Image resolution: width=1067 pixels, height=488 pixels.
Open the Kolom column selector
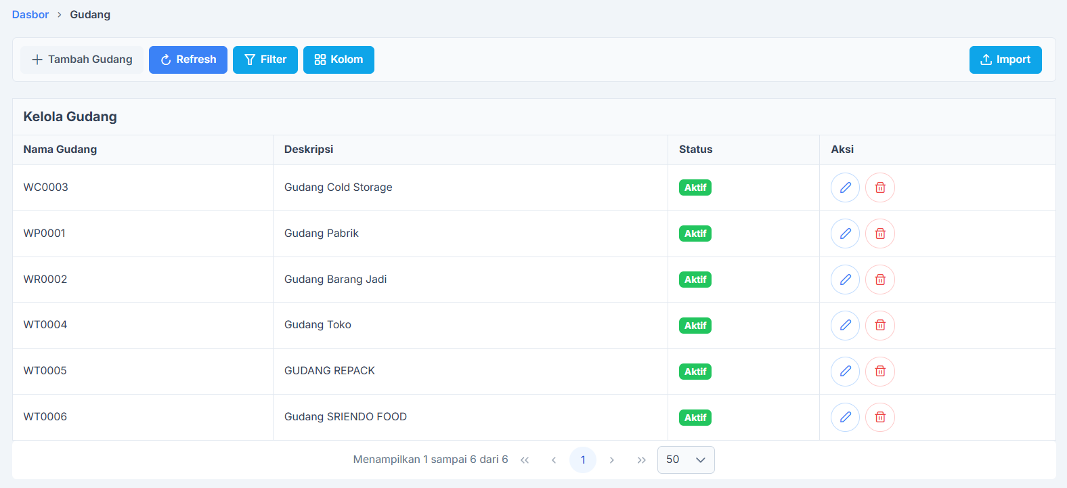click(339, 60)
